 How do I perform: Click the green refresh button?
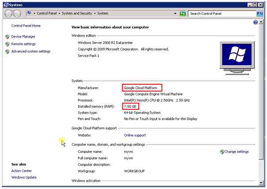point(183,13)
